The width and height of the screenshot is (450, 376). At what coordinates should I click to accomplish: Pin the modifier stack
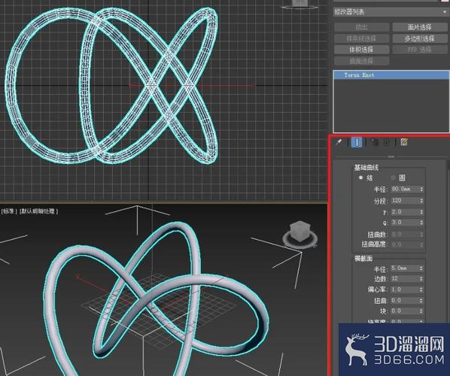tap(339, 142)
